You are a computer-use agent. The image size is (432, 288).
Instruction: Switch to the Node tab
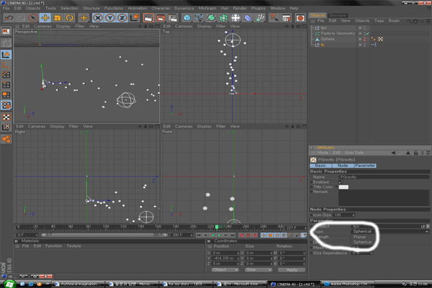pyautogui.click(x=343, y=166)
